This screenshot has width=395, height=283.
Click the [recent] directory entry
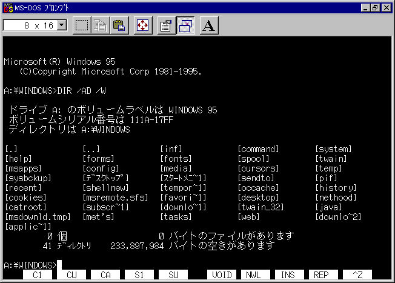click(x=23, y=188)
